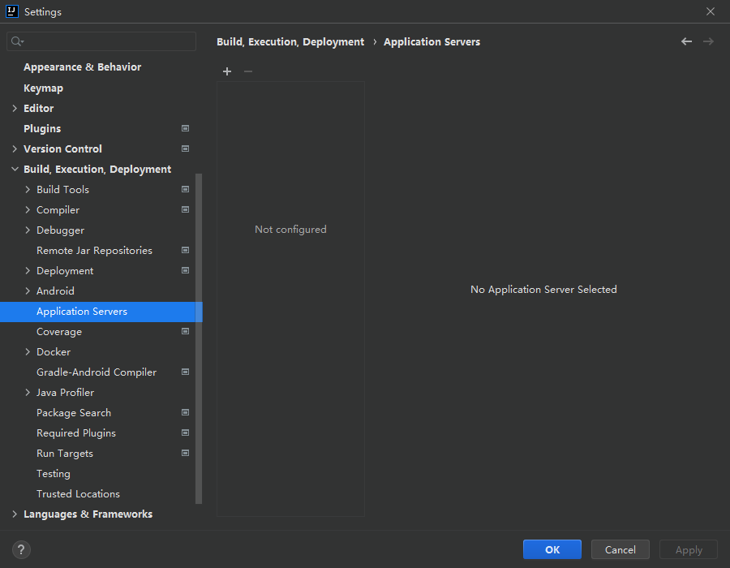The width and height of the screenshot is (730, 568).
Task: Expand the Languages & Frameworks section
Action: pos(15,514)
